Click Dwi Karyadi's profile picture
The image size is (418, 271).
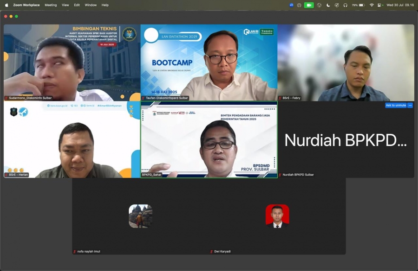277,216
